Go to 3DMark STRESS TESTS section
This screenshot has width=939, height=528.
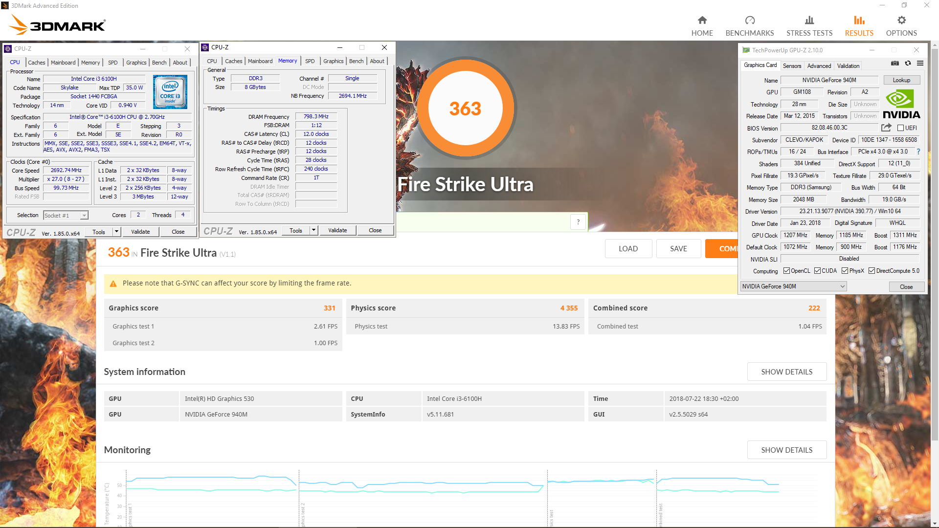click(x=809, y=26)
